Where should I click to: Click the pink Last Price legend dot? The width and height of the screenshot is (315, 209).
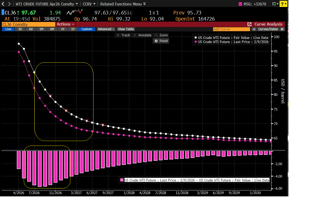coord(196,42)
